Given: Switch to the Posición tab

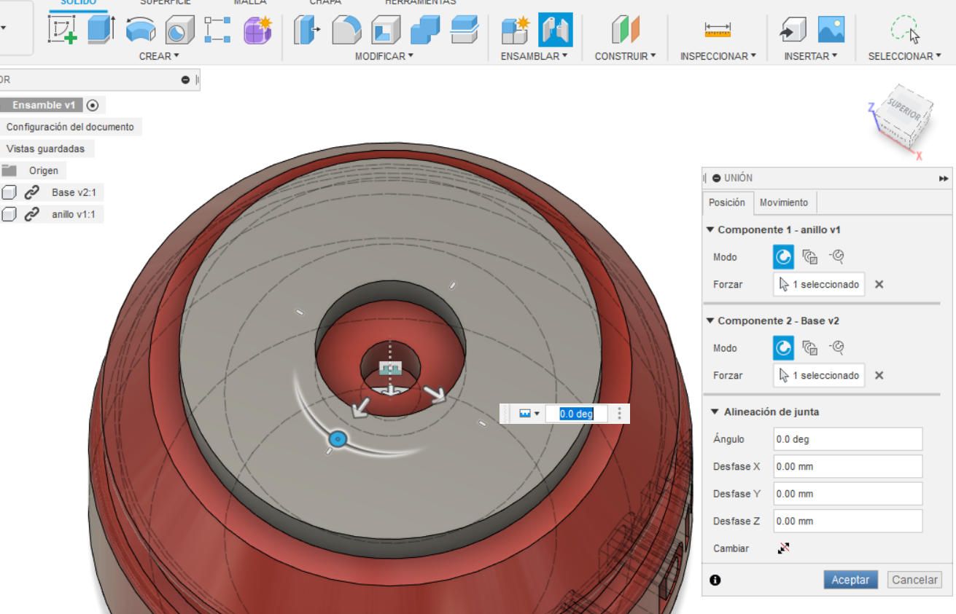Looking at the screenshot, I should 727,202.
